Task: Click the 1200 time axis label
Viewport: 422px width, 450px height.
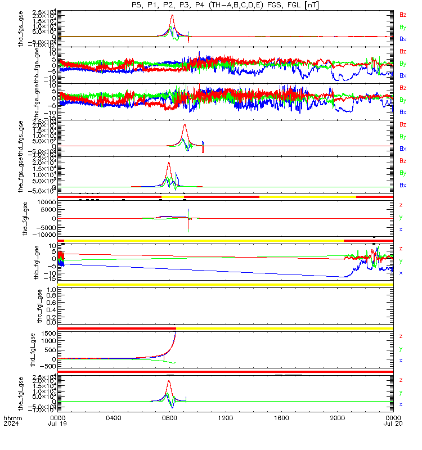Action: [x=226, y=418]
